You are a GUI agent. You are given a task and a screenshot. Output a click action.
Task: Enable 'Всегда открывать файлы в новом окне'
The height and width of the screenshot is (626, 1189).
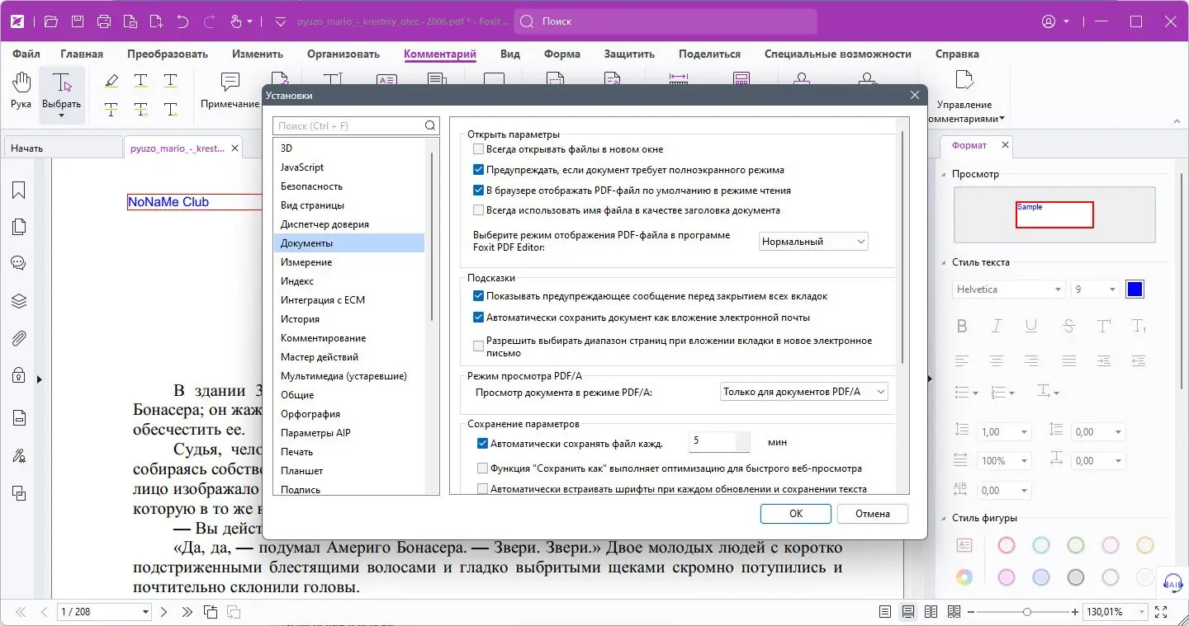pos(478,149)
